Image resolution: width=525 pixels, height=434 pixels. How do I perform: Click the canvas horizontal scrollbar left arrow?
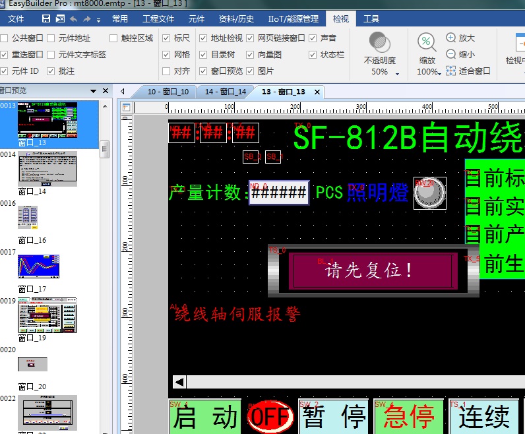tap(179, 382)
